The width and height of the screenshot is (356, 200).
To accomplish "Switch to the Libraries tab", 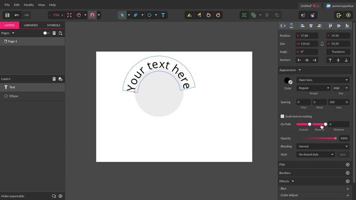I will (x=31, y=25).
